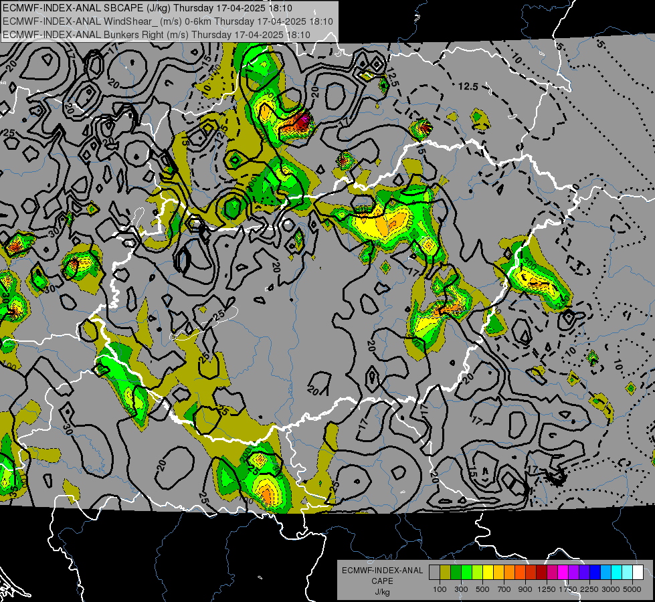Select the gray CAPE legend swatch
Viewport: 655px width, 602px height.
coord(434,573)
